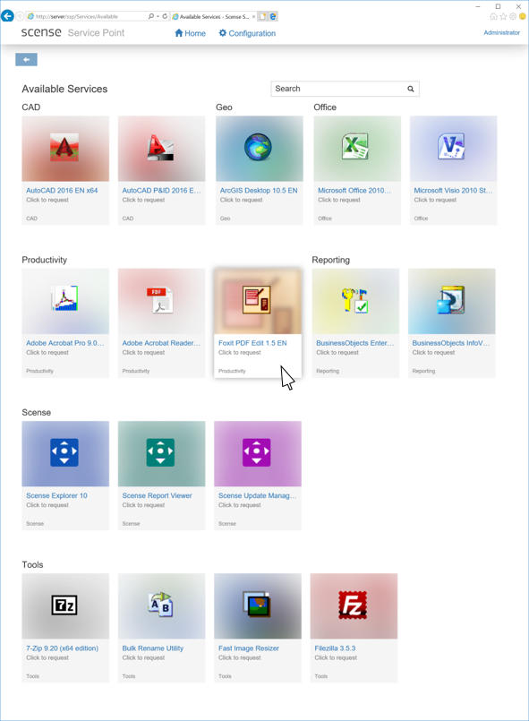Open the Foxit PDF Edit icon
529x721 pixels.
click(257, 299)
